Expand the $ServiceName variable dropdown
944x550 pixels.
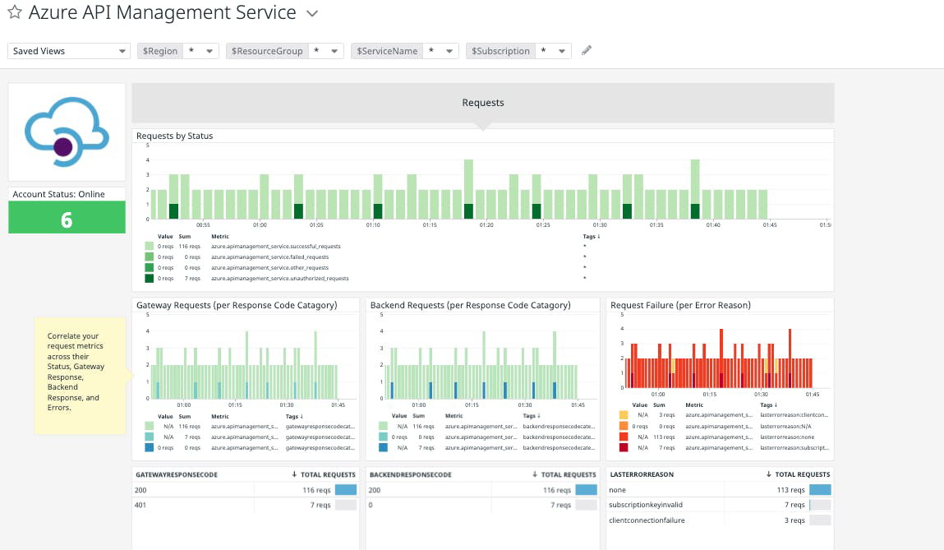[x=450, y=51]
